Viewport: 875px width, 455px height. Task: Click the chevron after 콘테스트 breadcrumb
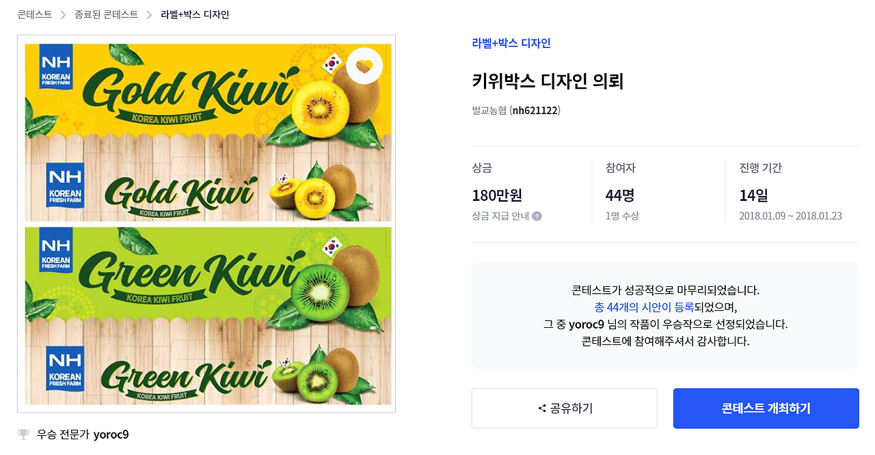(64, 14)
